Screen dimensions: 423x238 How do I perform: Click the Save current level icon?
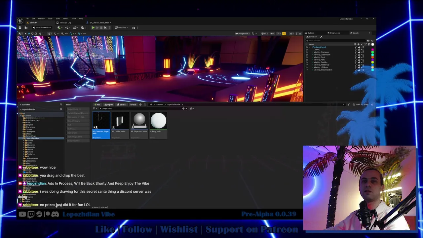[20, 28]
